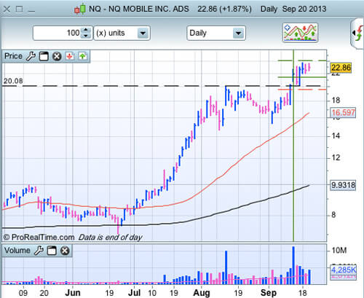Image resolution: width=364 pixels, height=298 pixels.
Task: Click the 16.597 moving average value label
Action: (x=343, y=113)
